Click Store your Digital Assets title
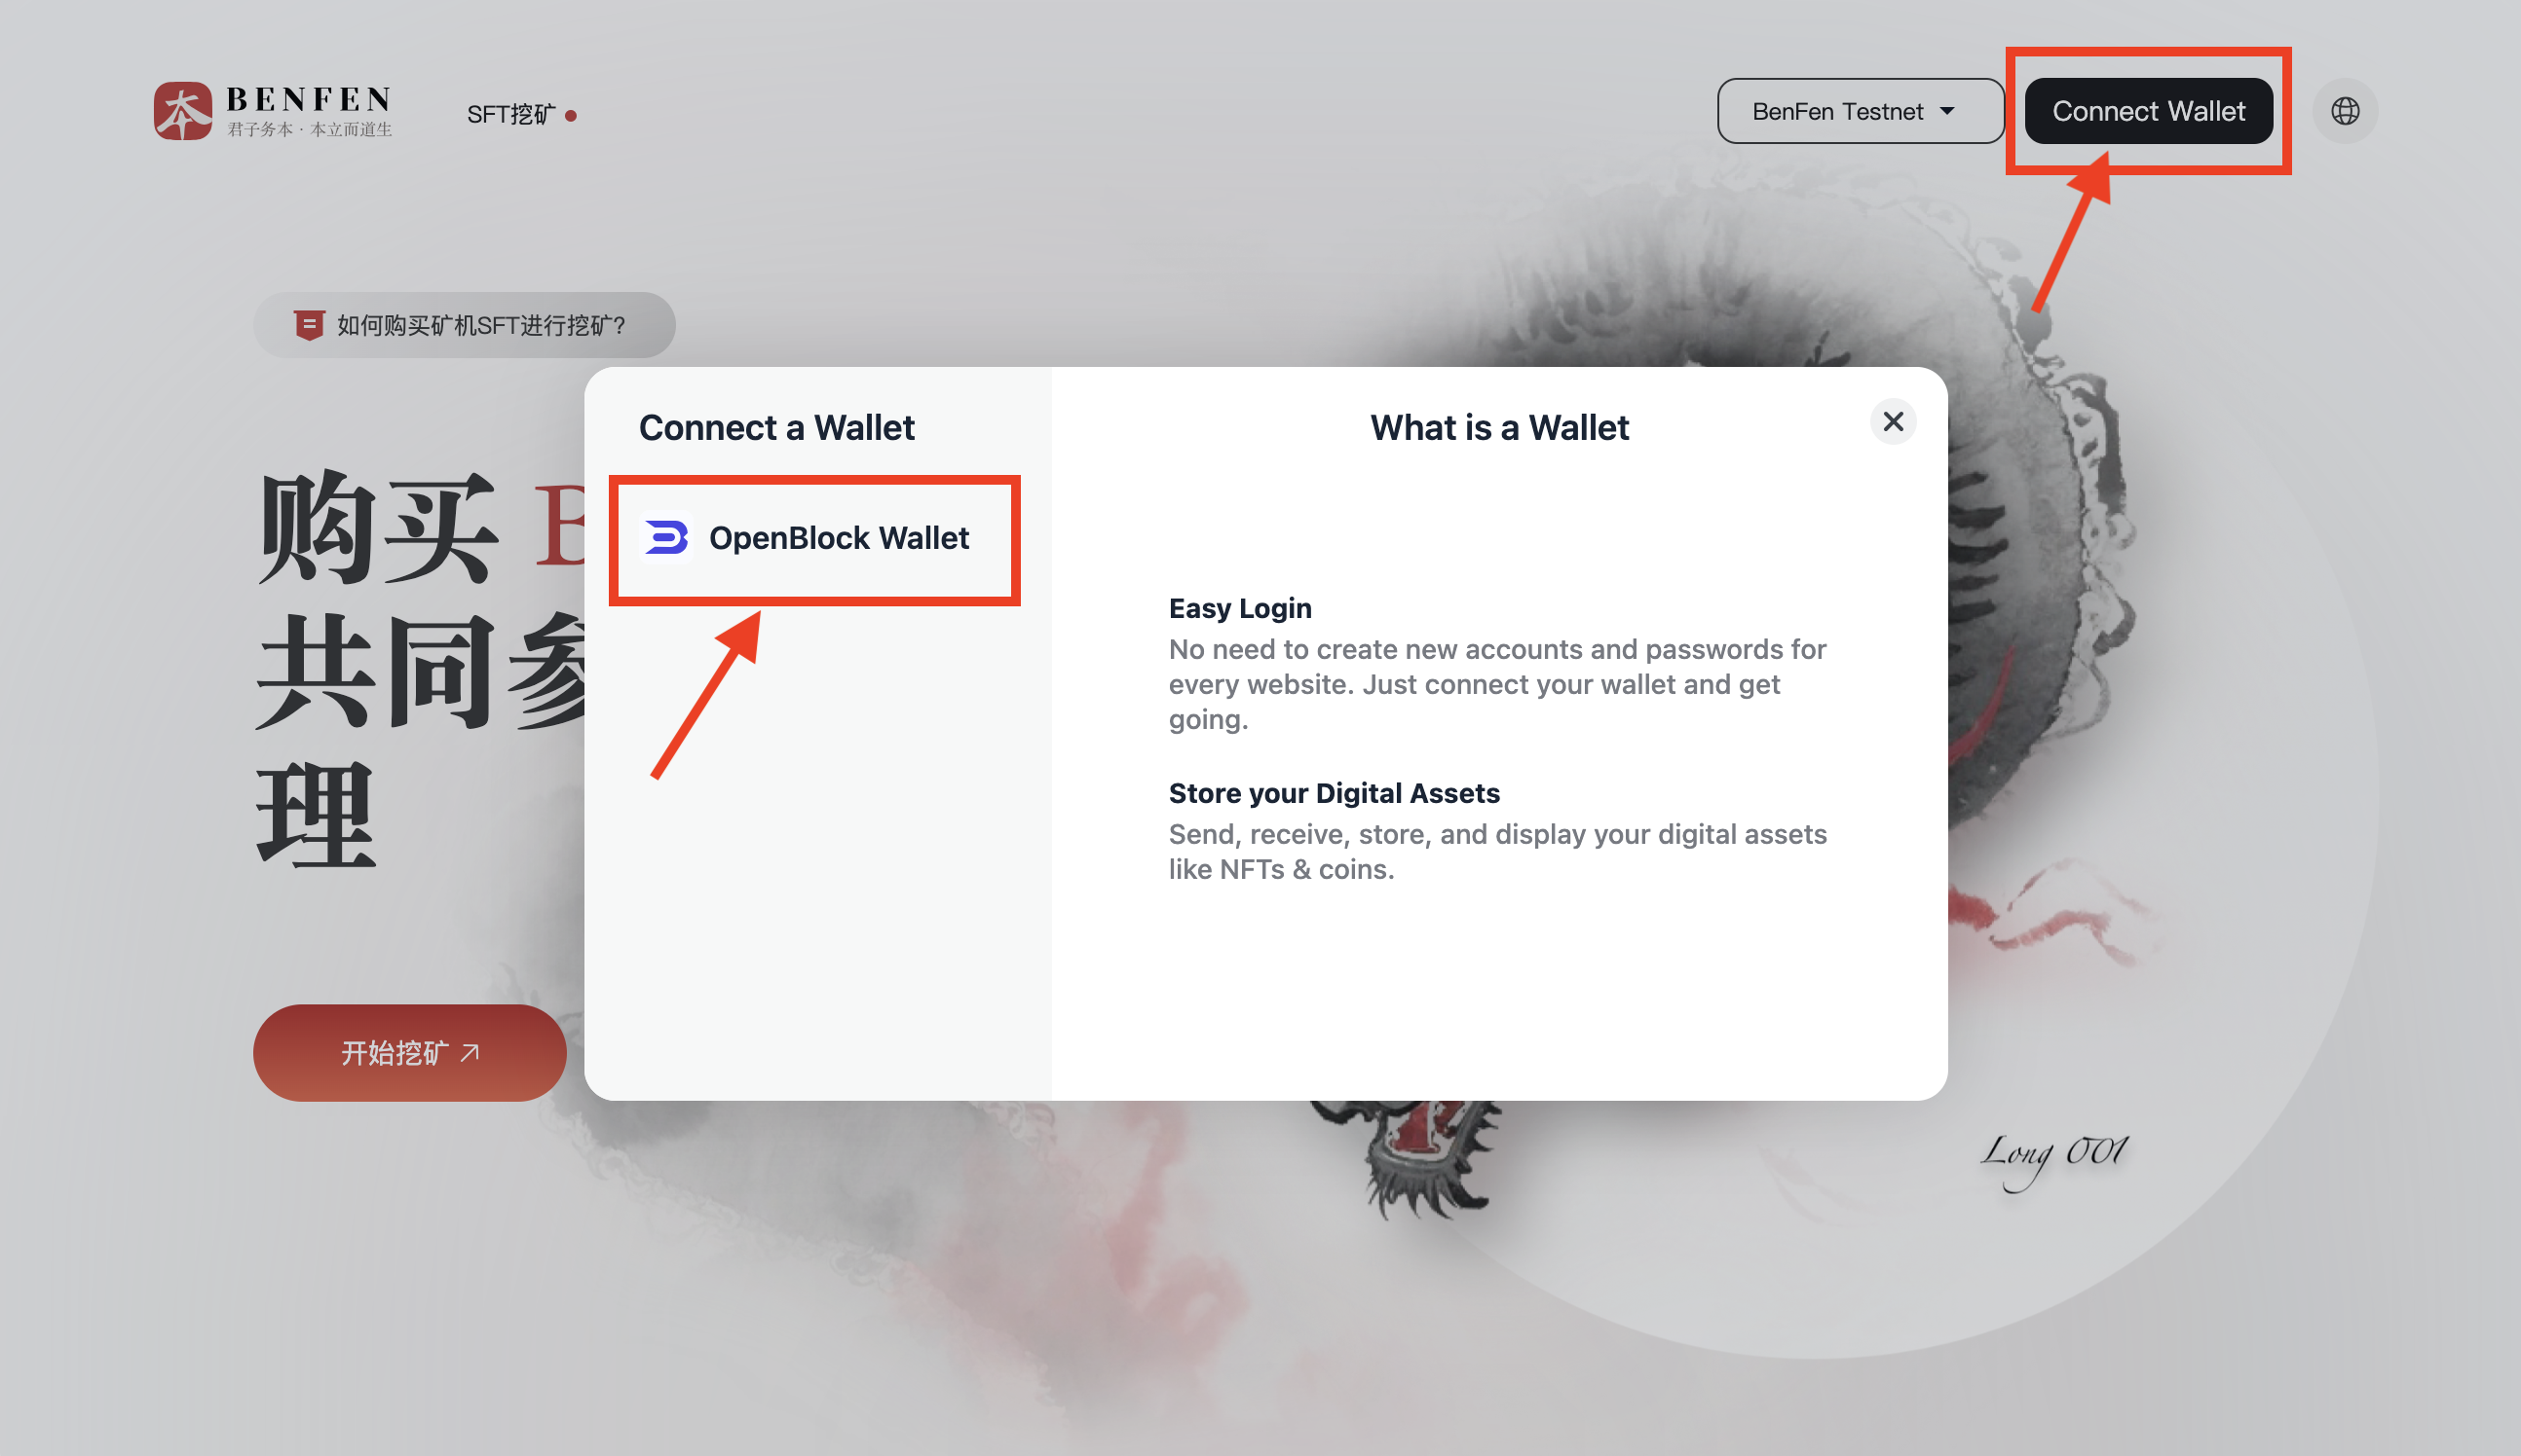The width and height of the screenshot is (2521, 1456). pyautogui.click(x=1334, y=792)
